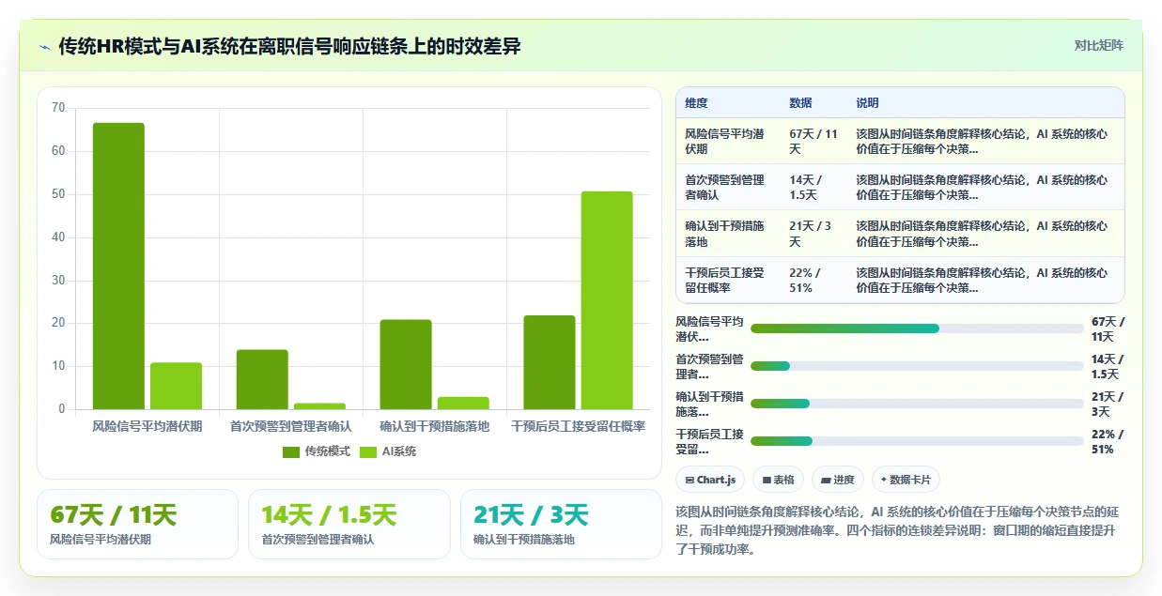Click the 22% / 51% progress bar
This screenshot has height=596, width=1162.
917,441
